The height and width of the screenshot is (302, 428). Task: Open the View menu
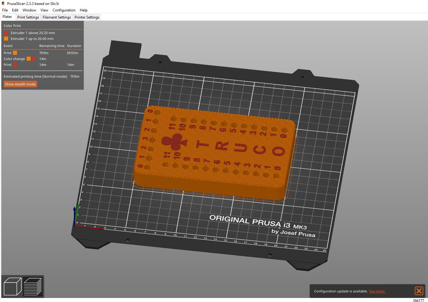point(44,10)
